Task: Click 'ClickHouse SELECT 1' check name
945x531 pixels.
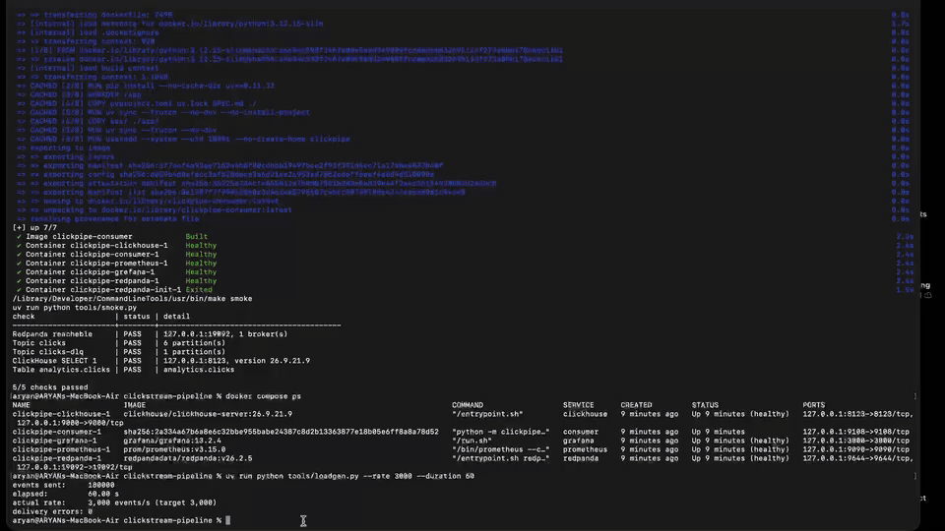Action: pyautogui.click(x=54, y=361)
